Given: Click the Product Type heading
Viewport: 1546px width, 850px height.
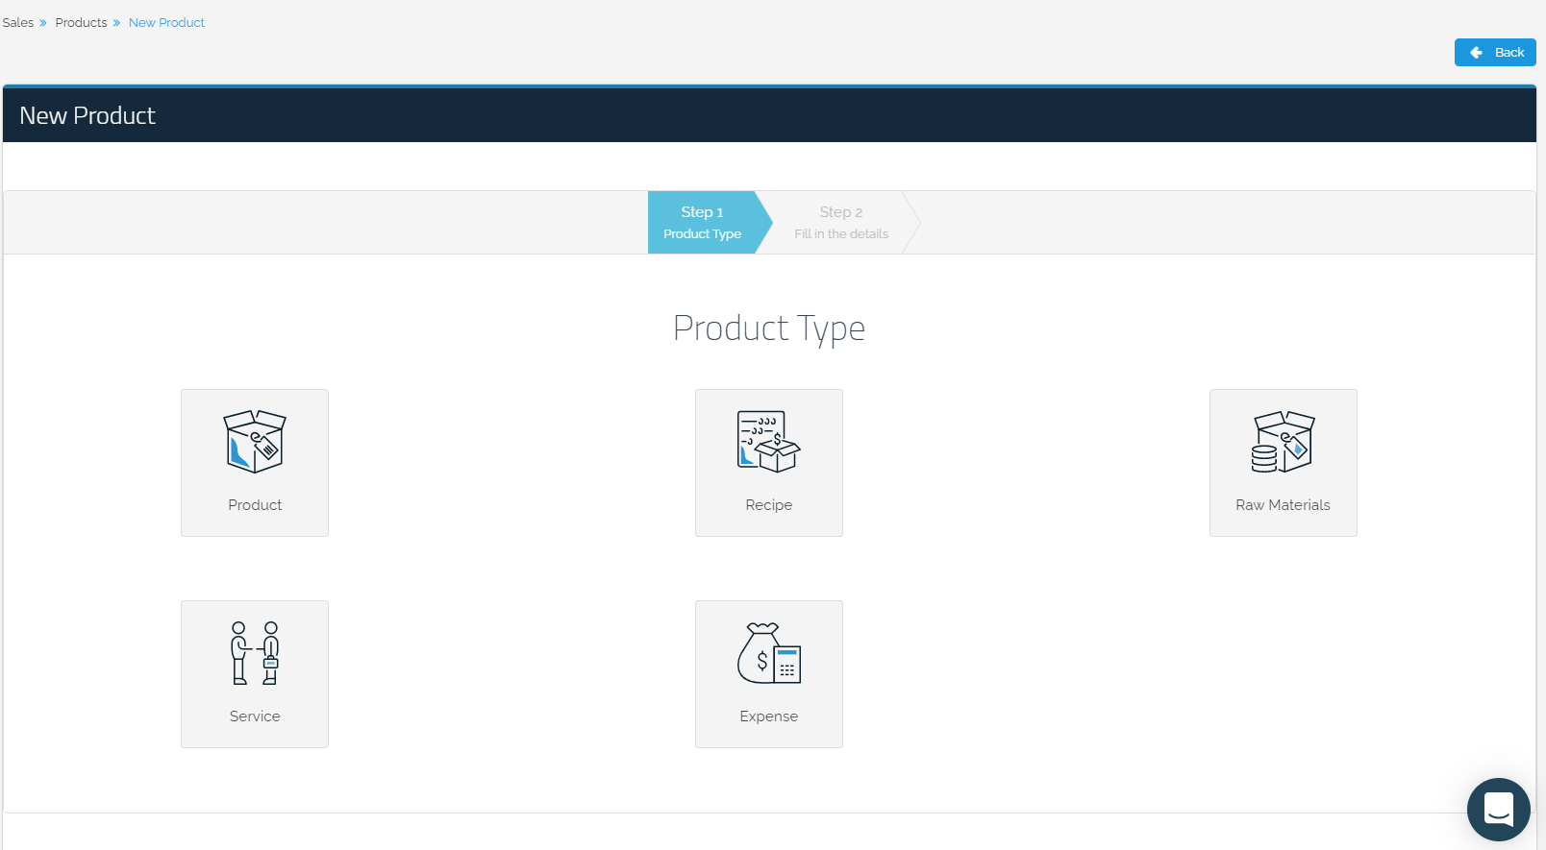Looking at the screenshot, I should coord(768,328).
